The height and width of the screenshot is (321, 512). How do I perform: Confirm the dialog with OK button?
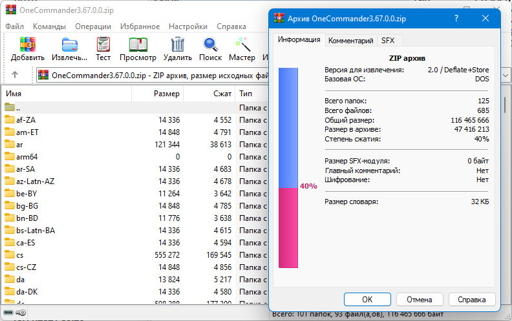tap(367, 300)
